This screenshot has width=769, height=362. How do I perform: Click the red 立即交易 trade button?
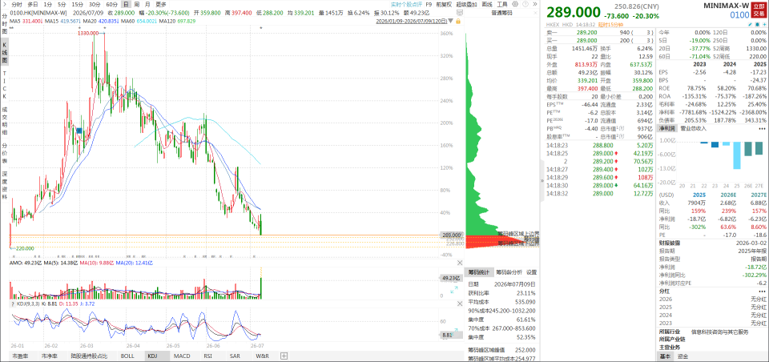point(759,10)
